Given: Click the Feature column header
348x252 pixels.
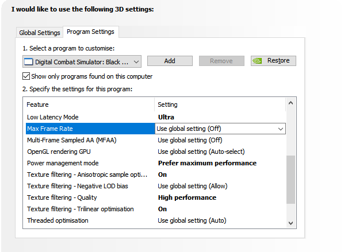Looking at the screenshot, I should tap(90, 104).
